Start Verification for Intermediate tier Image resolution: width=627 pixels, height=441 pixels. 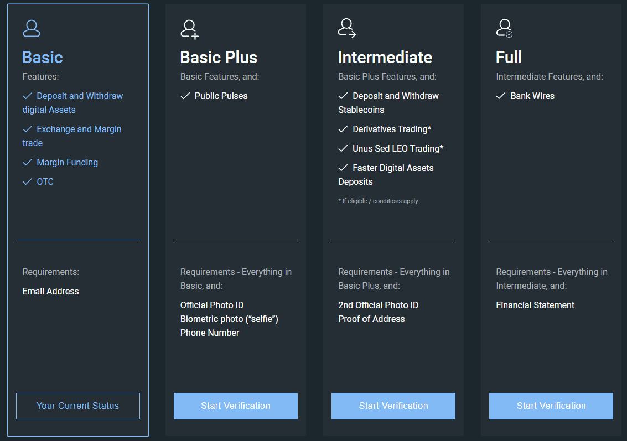point(393,406)
